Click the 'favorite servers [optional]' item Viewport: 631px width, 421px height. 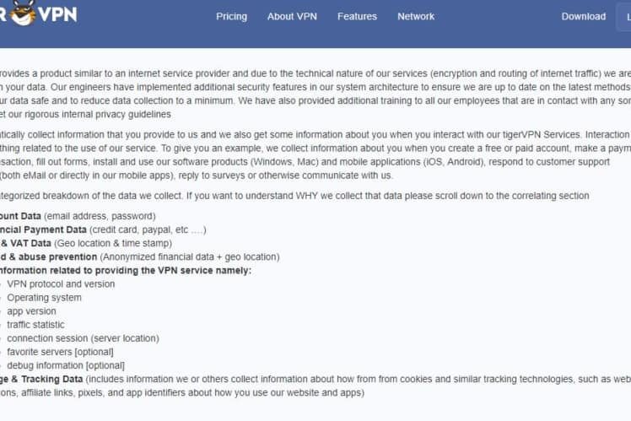pyautogui.click(x=60, y=352)
